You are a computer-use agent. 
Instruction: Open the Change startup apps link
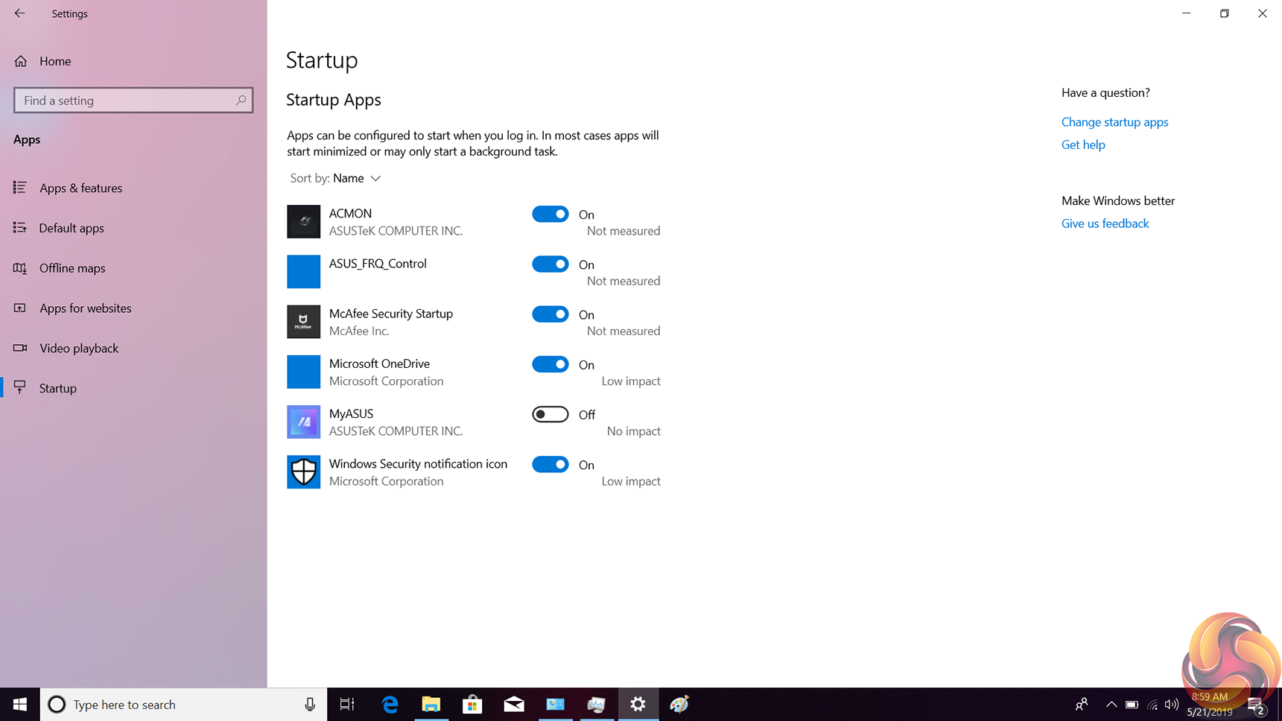click(1114, 122)
